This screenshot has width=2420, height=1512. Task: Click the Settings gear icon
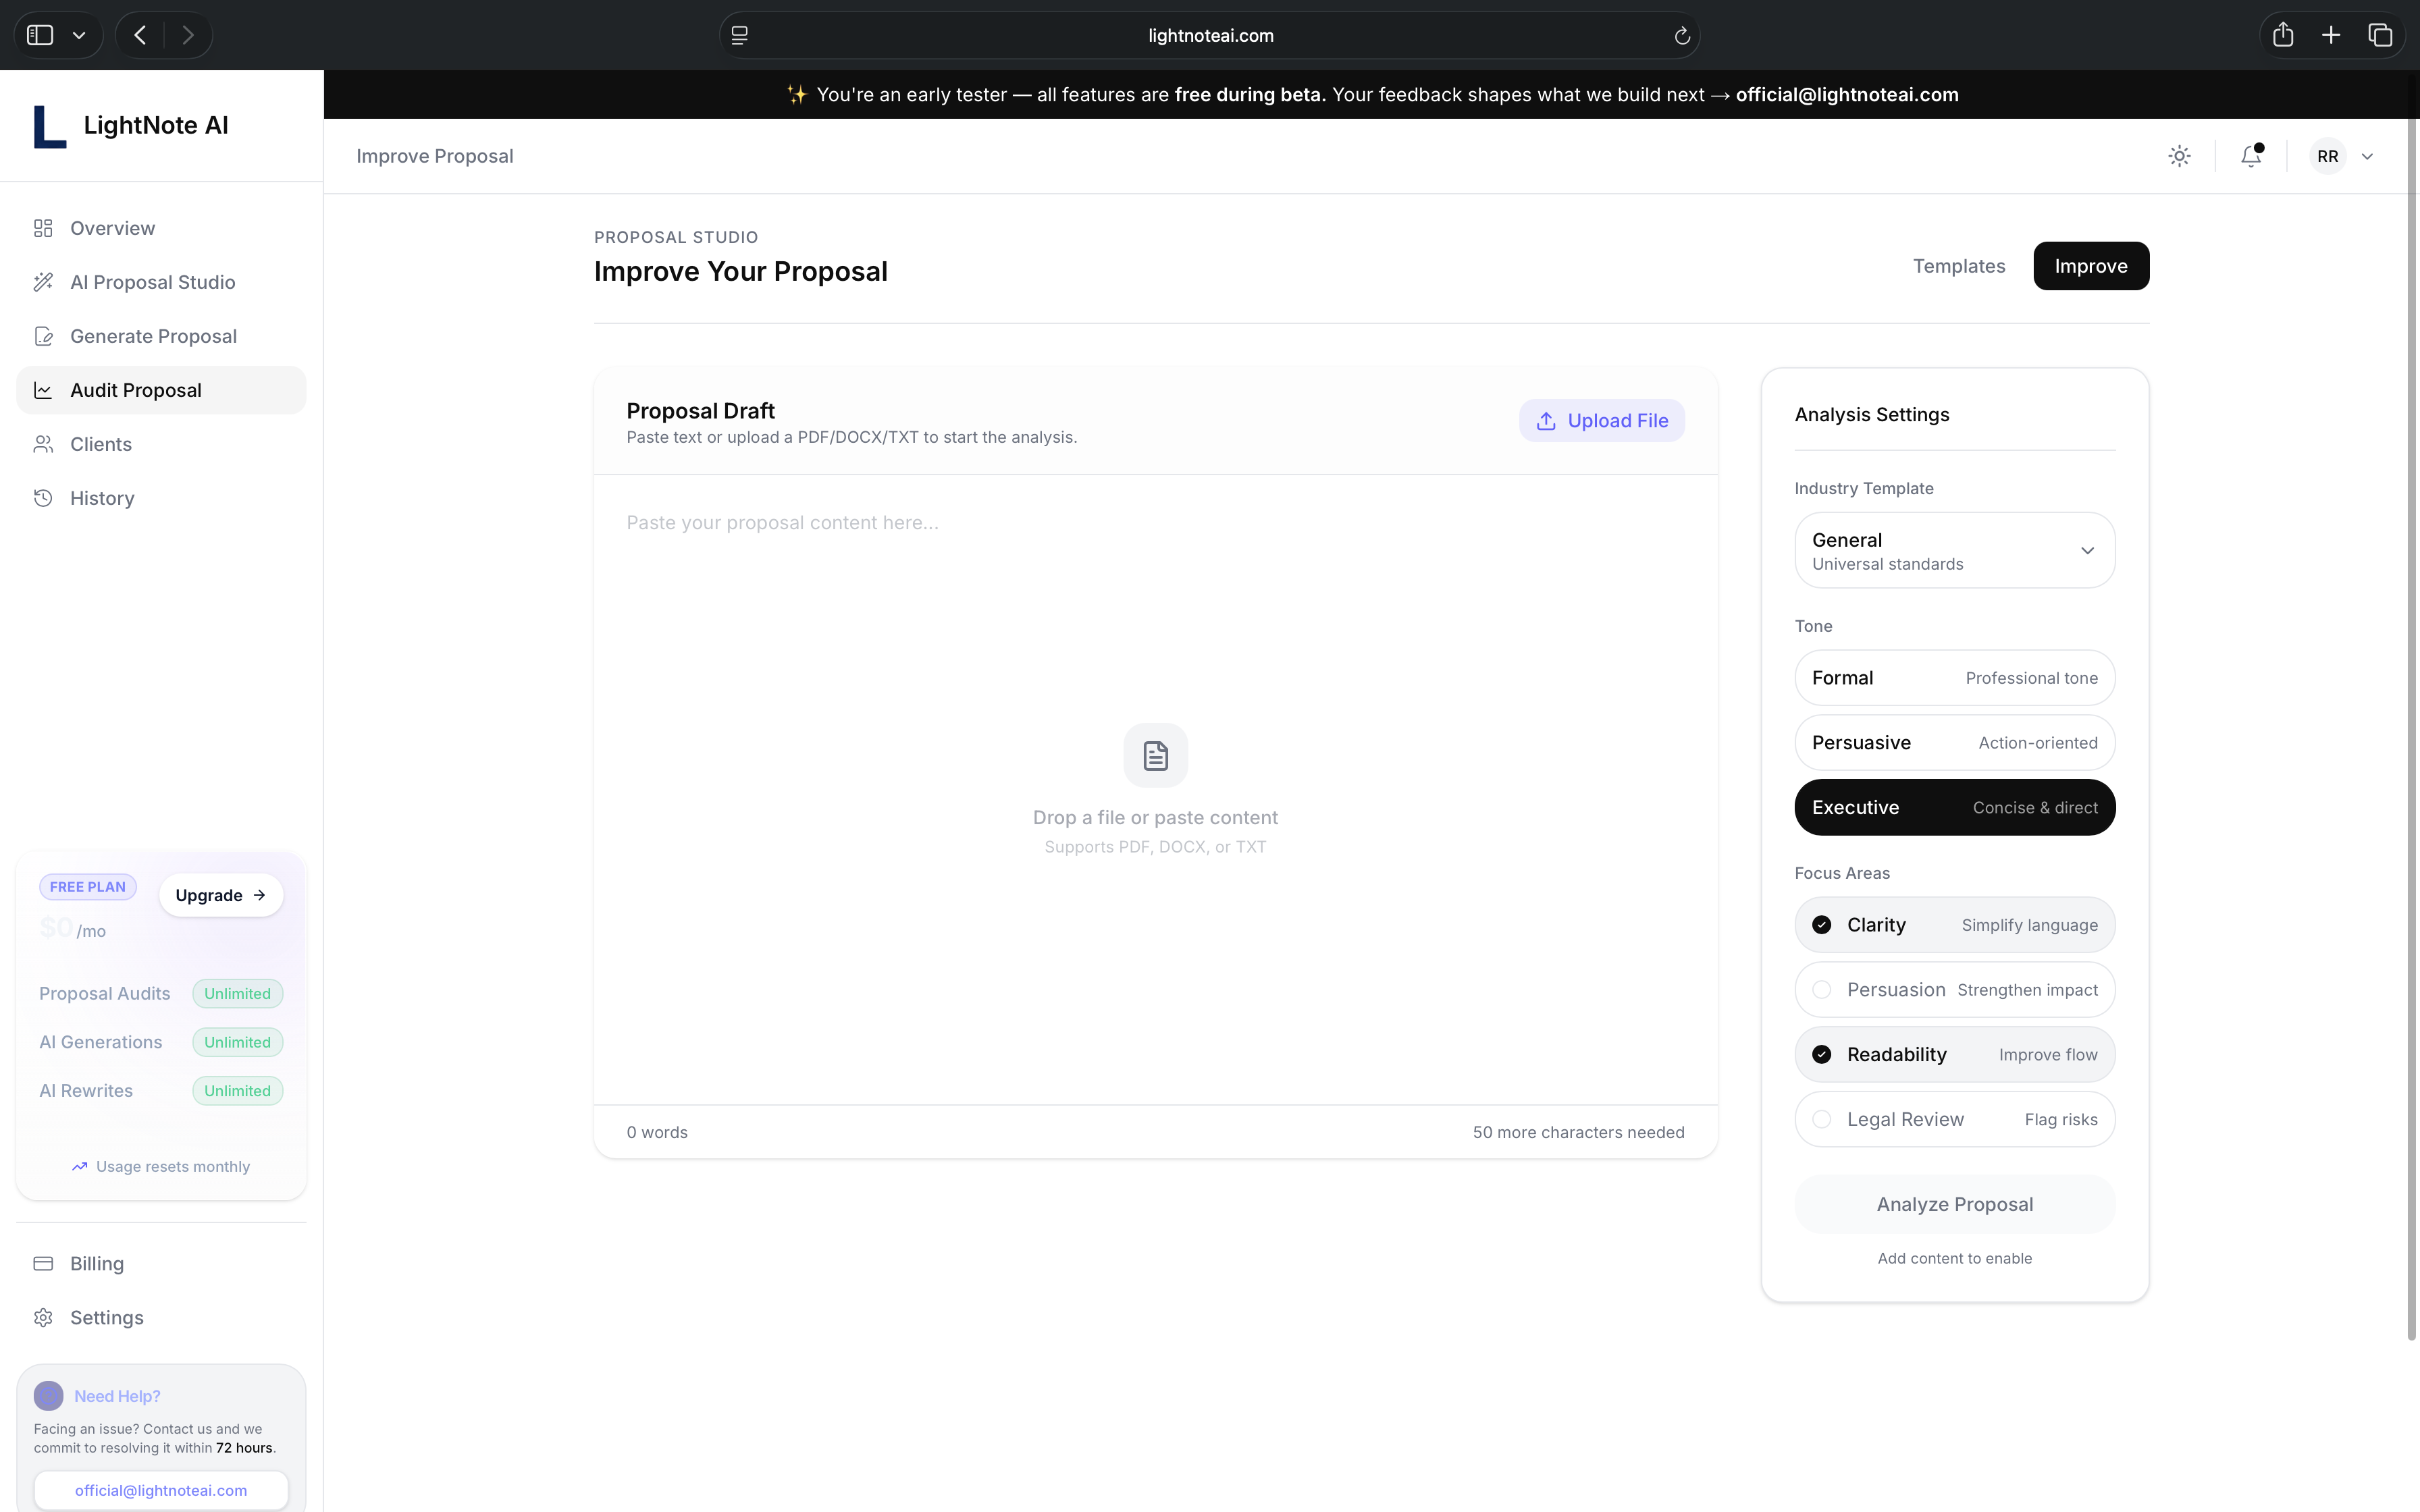pyautogui.click(x=43, y=1317)
